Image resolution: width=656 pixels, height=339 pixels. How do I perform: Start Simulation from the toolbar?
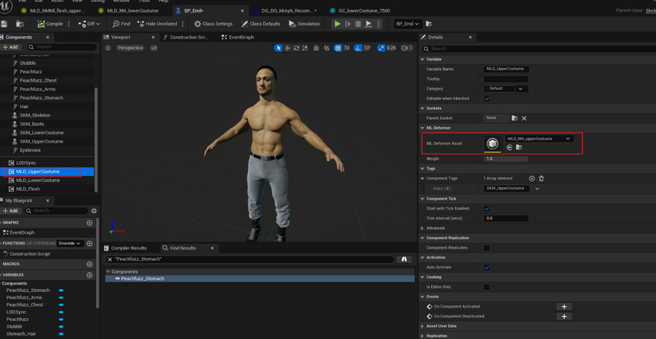click(x=304, y=24)
